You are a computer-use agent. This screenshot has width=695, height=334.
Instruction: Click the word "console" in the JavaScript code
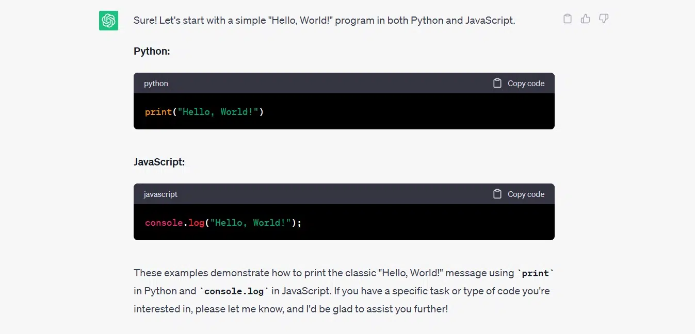(x=164, y=223)
